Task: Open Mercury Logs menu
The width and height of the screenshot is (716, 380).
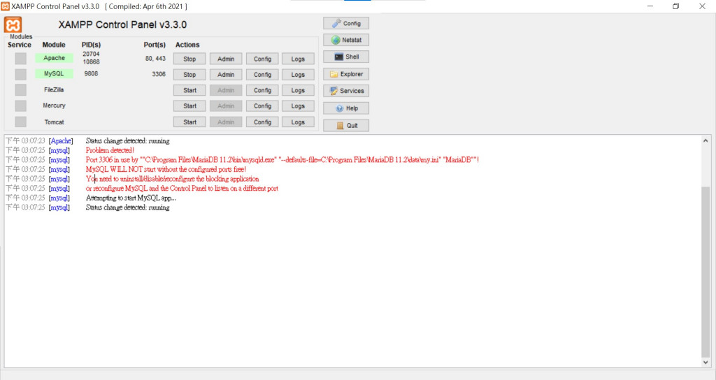Action: (298, 106)
